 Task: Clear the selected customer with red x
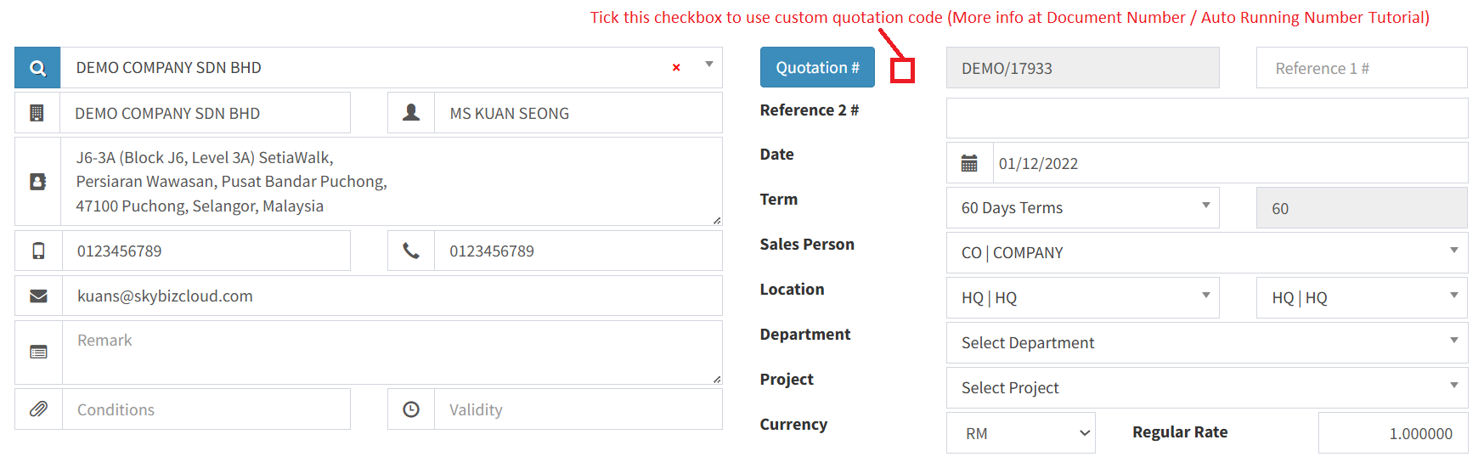coord(676,68)
